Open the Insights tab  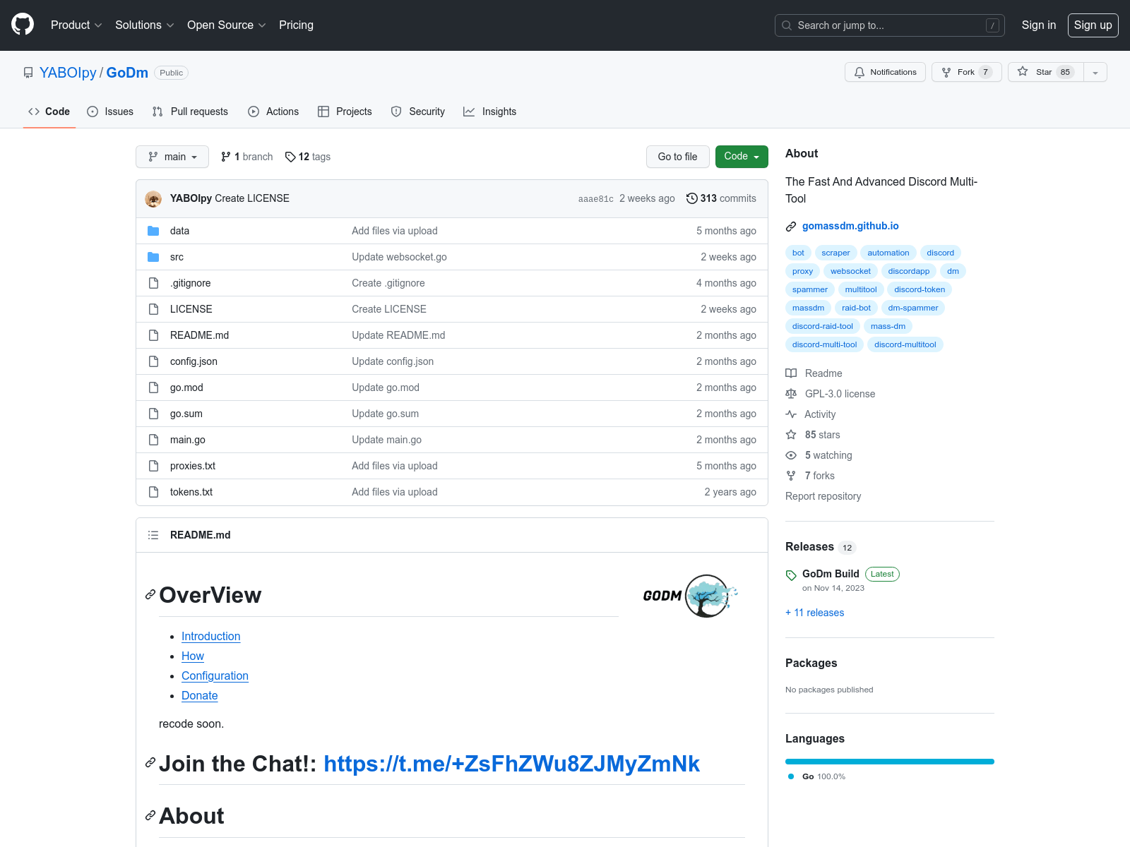coord(489,112)
